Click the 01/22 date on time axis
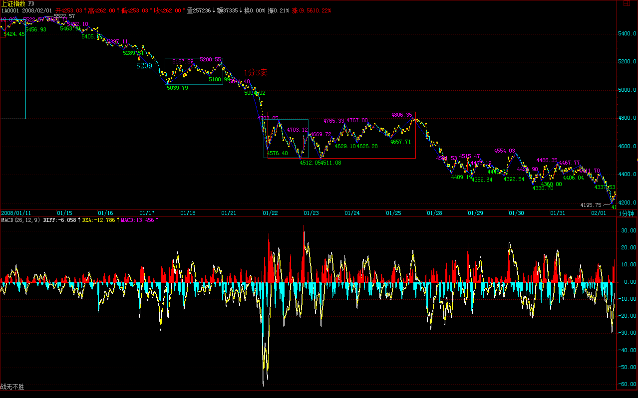The width and height of the screenshot is (638, 398). coord(270,213)
